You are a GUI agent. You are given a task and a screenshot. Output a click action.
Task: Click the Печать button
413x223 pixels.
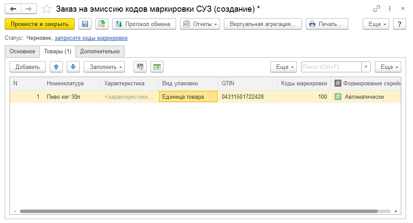tap(327, 24)
